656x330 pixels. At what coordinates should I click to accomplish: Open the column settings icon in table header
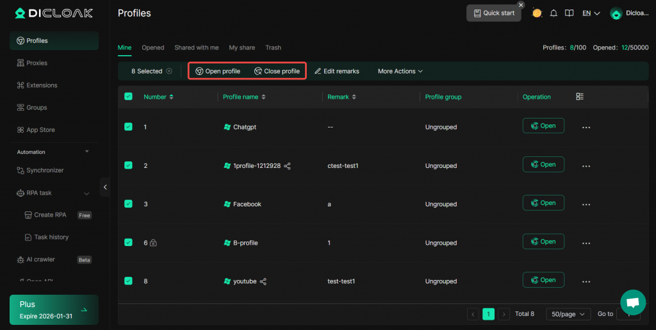580,97
